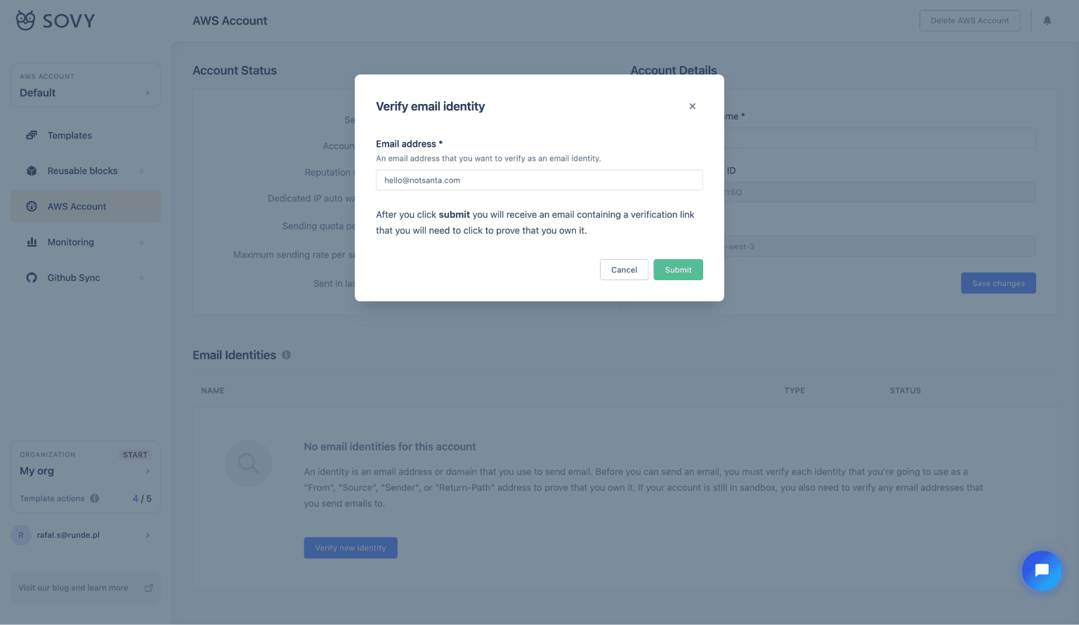Open the chat support bubble
The width and height of the screenshot is (1079, 625).
1042,570
